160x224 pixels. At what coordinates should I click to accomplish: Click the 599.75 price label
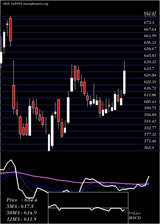click(150, 108)
